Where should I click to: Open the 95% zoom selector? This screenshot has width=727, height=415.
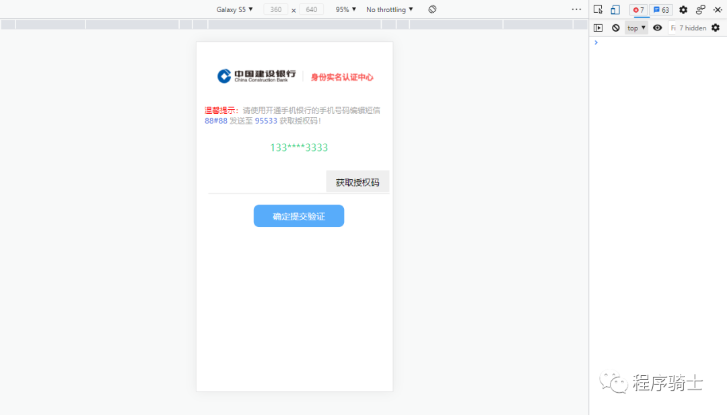tap(344, 9)
